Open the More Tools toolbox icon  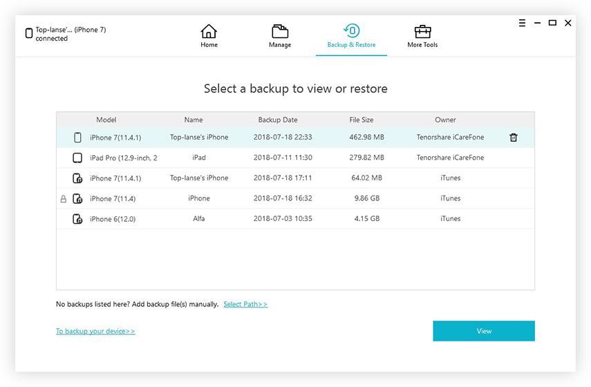tap(422, 32)
